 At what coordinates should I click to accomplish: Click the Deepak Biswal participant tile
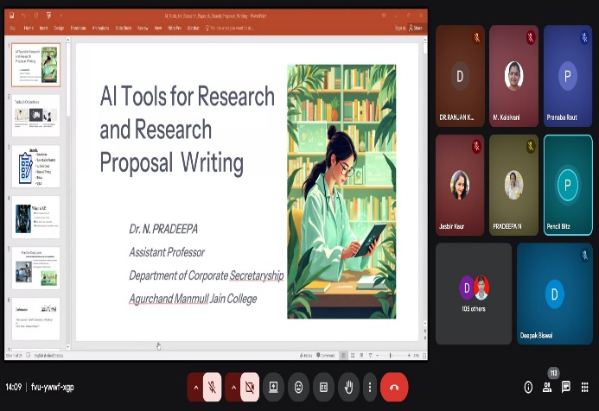(x=555, y=294)
